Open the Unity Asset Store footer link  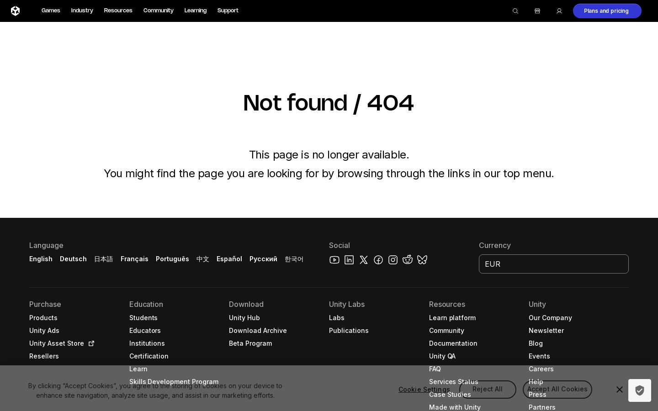(x=62, y=343)
